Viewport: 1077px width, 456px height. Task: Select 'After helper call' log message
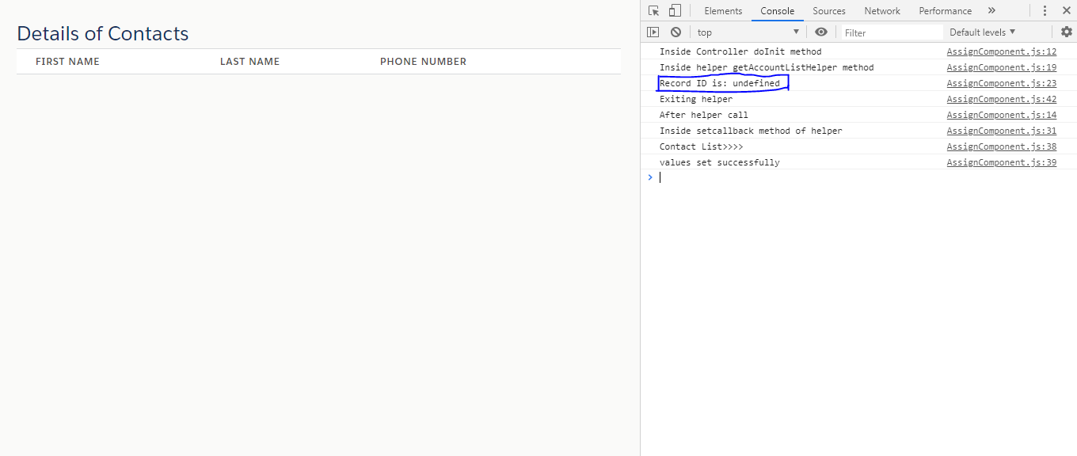click(704, 115)
